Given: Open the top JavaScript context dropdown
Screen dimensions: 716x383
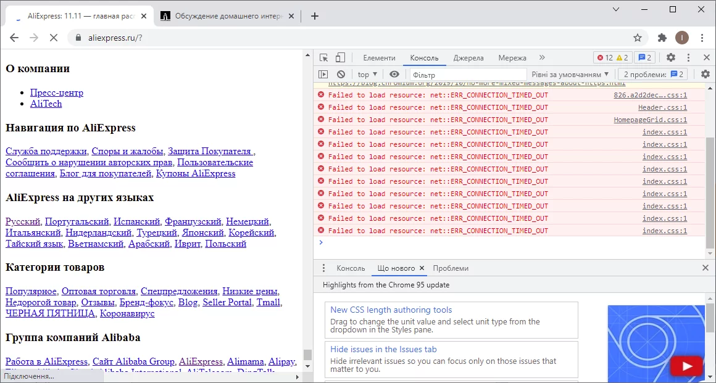Looking at the screenshot, I should point(367,75).
